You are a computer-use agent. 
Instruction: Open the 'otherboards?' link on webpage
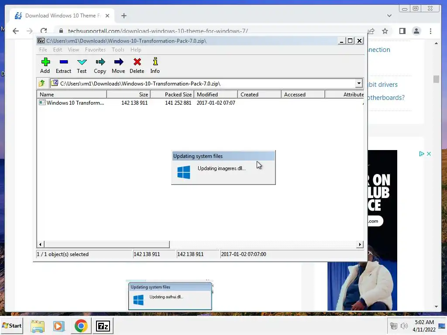click(x=386, y=98)
